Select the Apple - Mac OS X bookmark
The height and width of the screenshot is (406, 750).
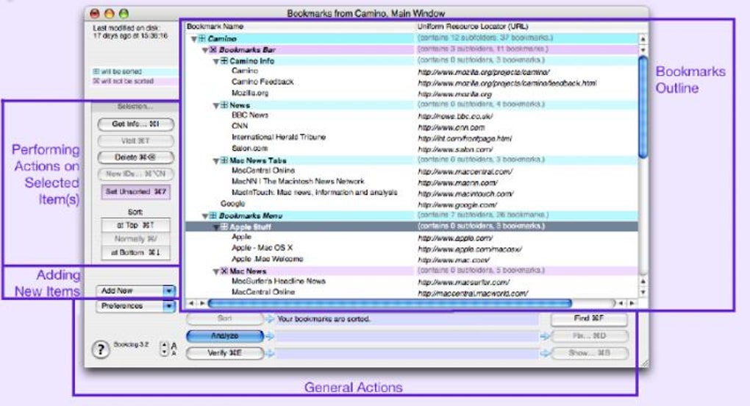[262, 248]
